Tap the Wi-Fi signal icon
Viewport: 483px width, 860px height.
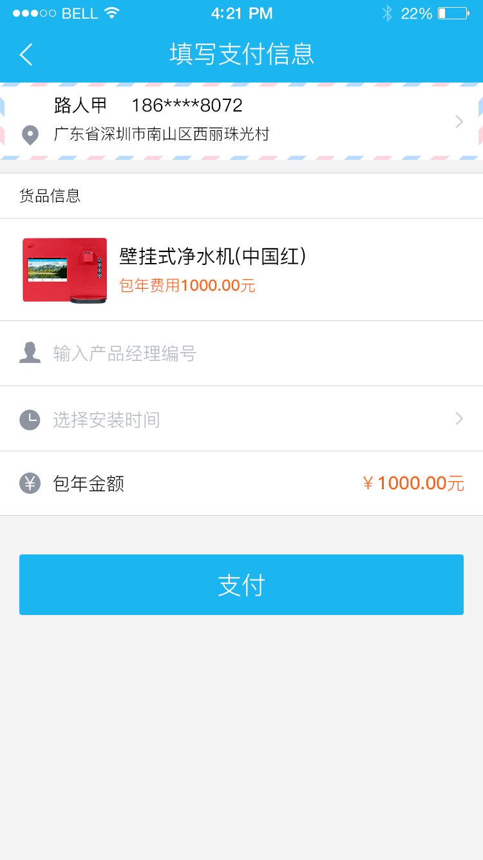(112, 13)
